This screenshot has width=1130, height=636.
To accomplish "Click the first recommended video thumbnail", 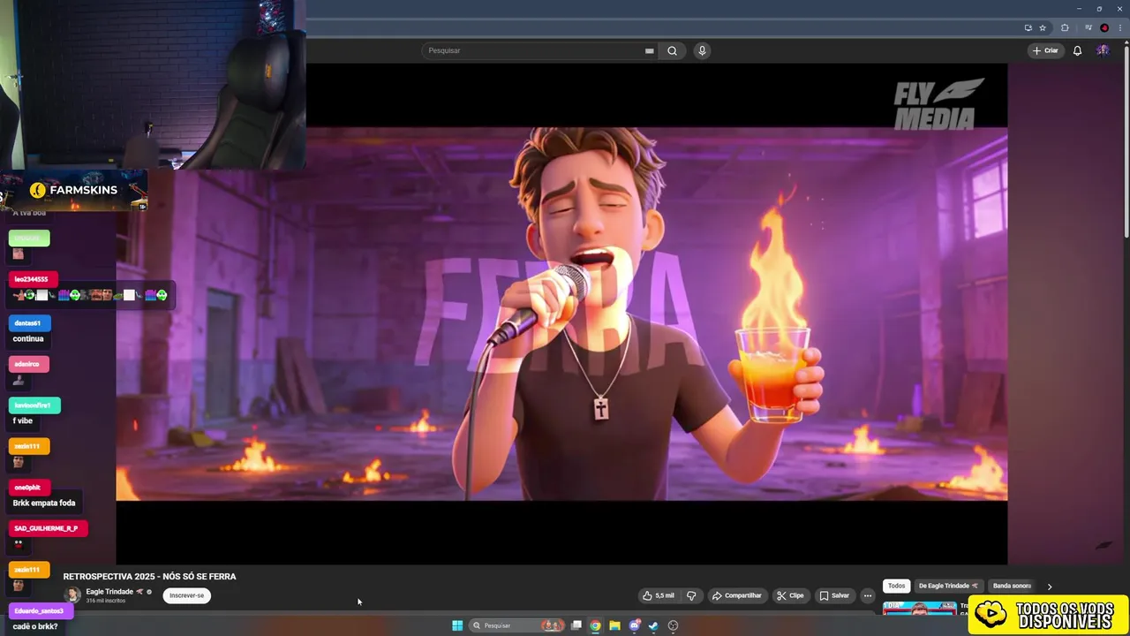I will coord(919,608).
